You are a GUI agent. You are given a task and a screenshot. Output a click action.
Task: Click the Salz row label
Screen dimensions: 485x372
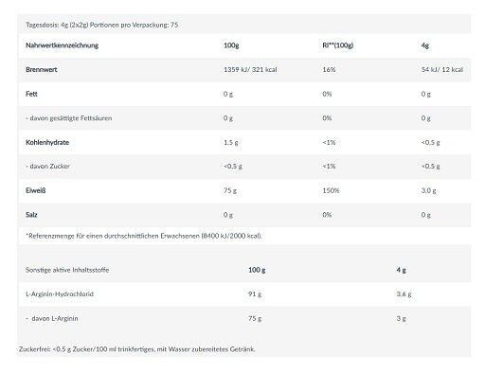pos(31,215)
